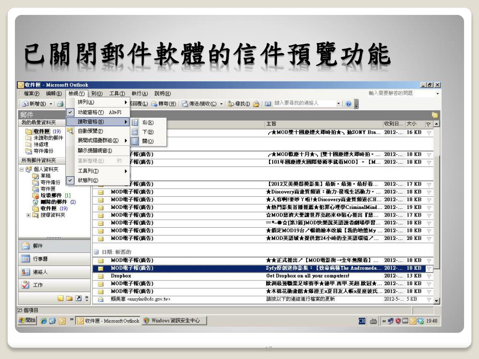Click the flag column header icon
This screenshot has width=479, height=359.
[x=428, y=124]
